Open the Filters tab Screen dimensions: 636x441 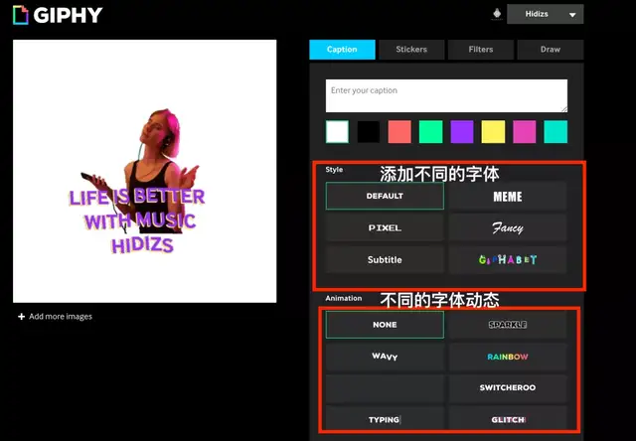click(481, 50)
